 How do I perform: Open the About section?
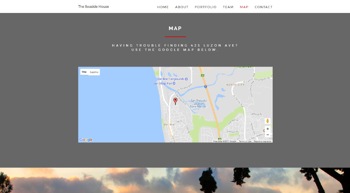pyautogui.click(x=182, y=7)
